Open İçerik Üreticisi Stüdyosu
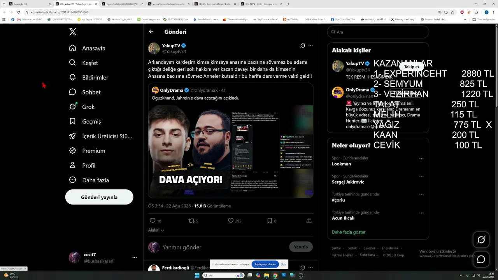 point(100,136)
